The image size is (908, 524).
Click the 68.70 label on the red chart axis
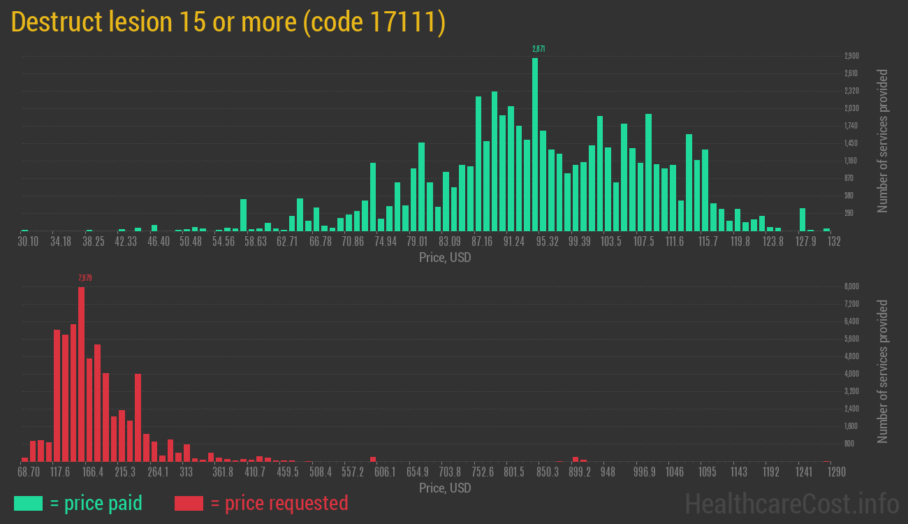click(x=29, y=472)
